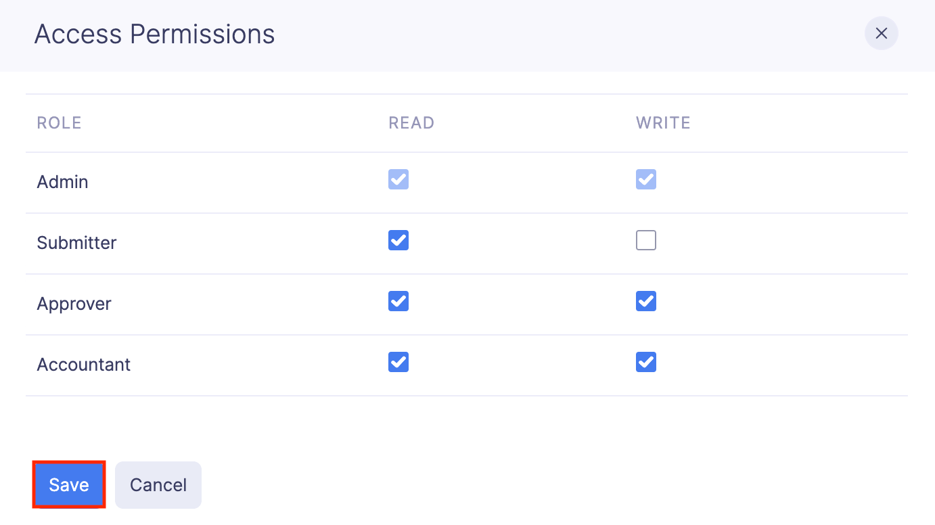935x525 pixels.
Task: Disable Write permission for Approver
Action: coord(646,301)
